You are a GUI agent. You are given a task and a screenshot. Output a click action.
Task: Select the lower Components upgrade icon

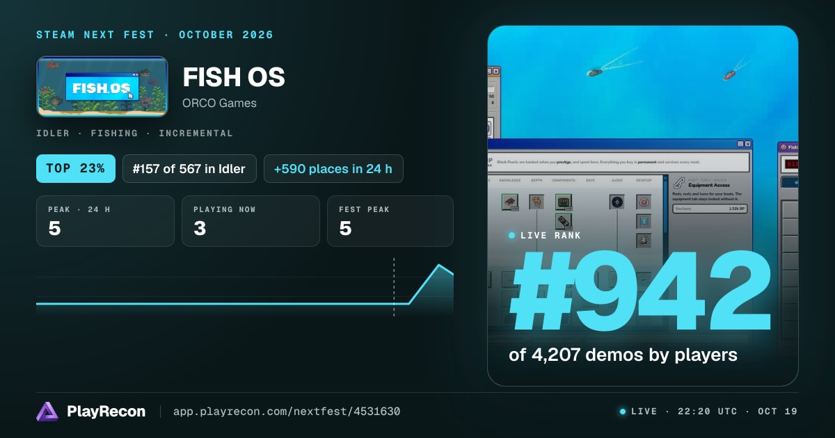[564, 222]
